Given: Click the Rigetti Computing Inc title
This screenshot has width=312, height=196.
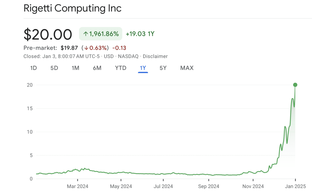Looking at the screenshot, I should [72, 8].
